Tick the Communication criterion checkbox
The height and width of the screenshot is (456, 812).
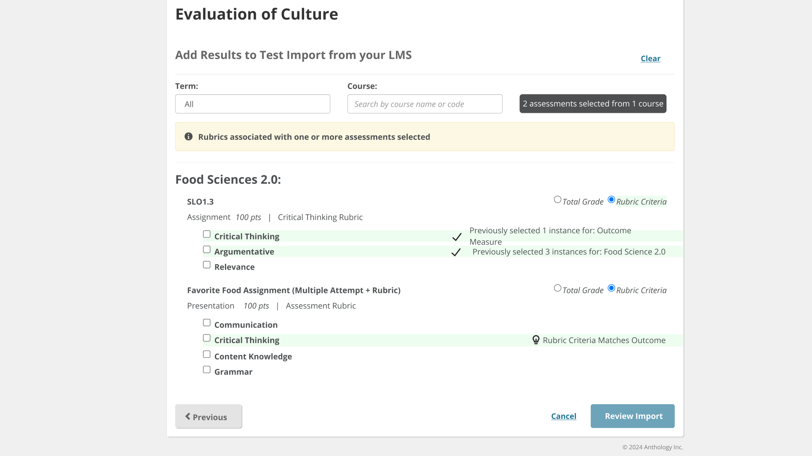pyautogui.click(x=206, y=322)
